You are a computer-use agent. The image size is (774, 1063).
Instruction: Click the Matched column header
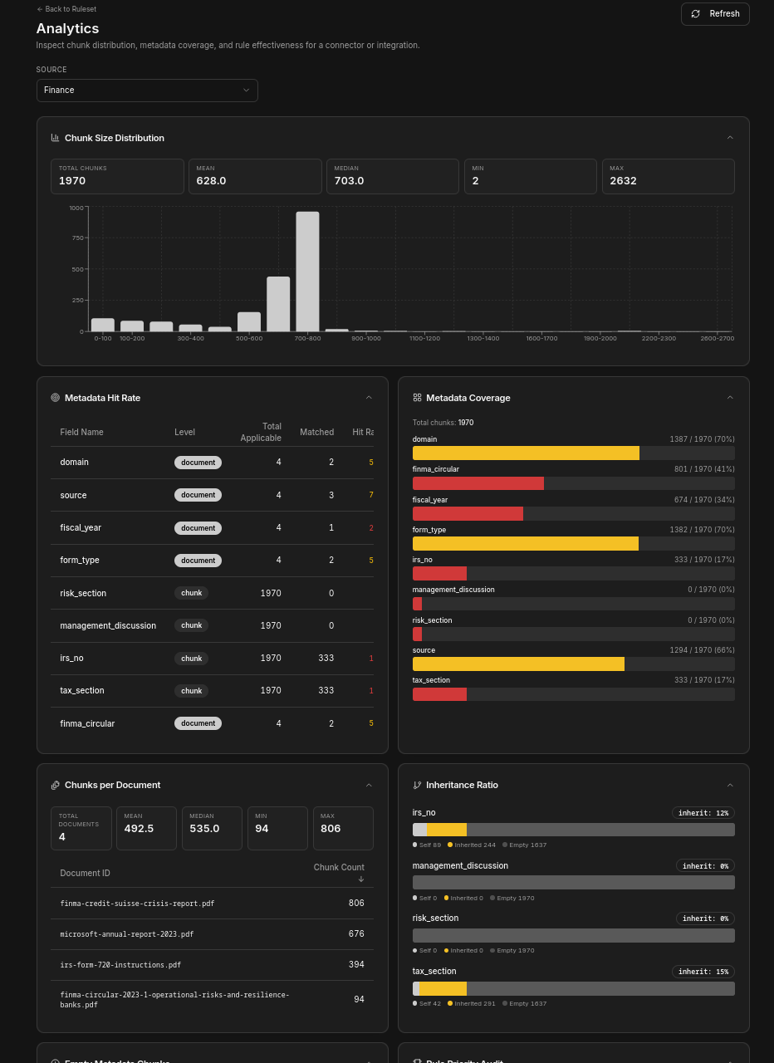[x=316, y=432]
